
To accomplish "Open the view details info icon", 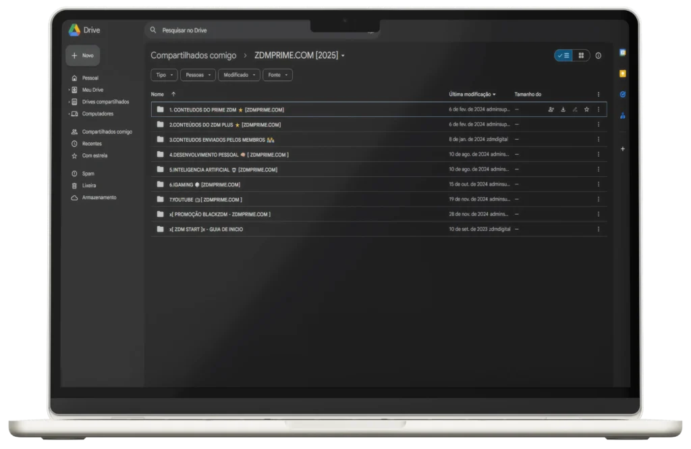I will [598, 55].
